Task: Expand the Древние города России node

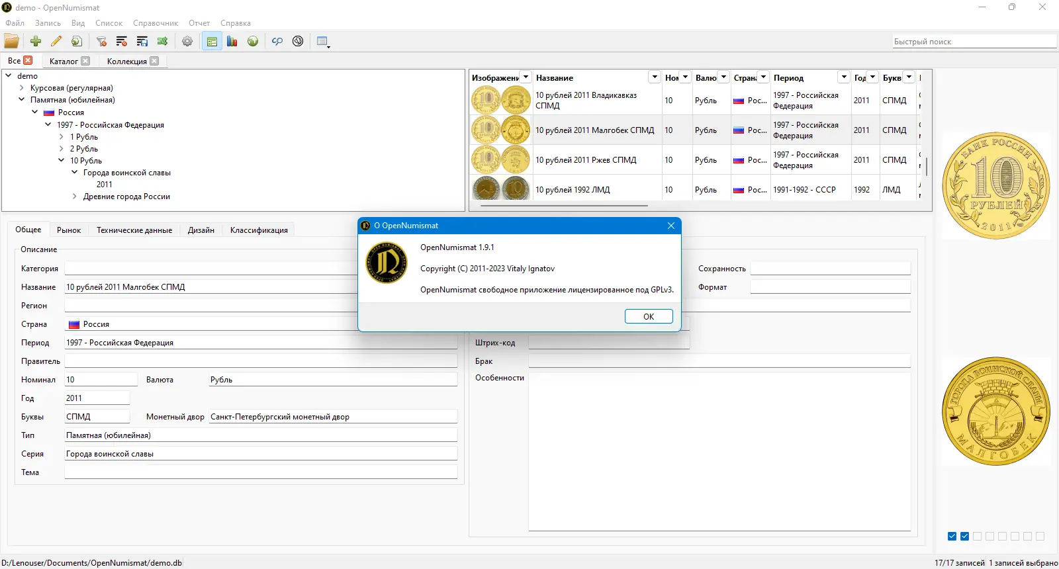Action: click(x=75, y=197)
